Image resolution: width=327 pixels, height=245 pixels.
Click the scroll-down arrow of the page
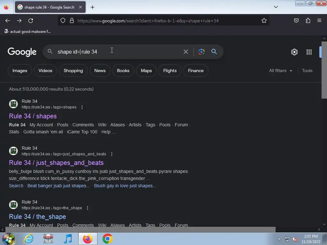(324, 224)
